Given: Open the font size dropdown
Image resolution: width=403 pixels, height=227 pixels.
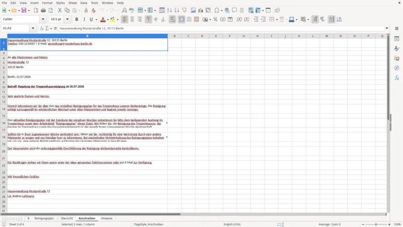Looking at the screenshot, I should 67,19.
